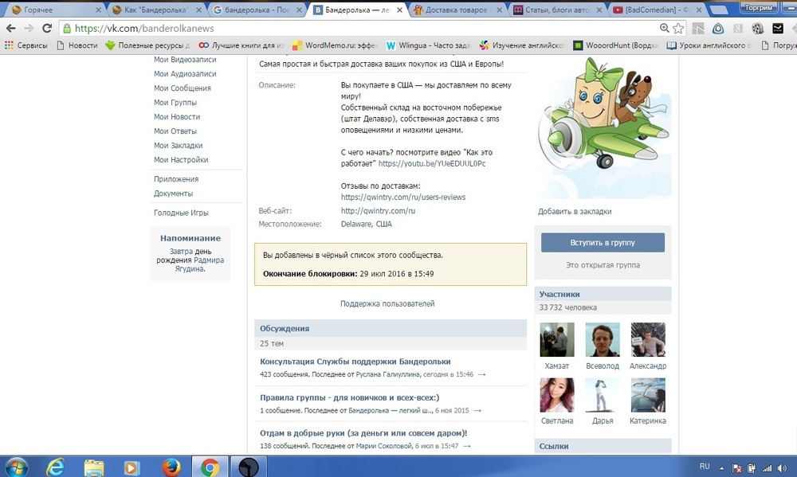Bookmark this page with the star icon
Screen dimensions: 797x477
coord(678,28)
